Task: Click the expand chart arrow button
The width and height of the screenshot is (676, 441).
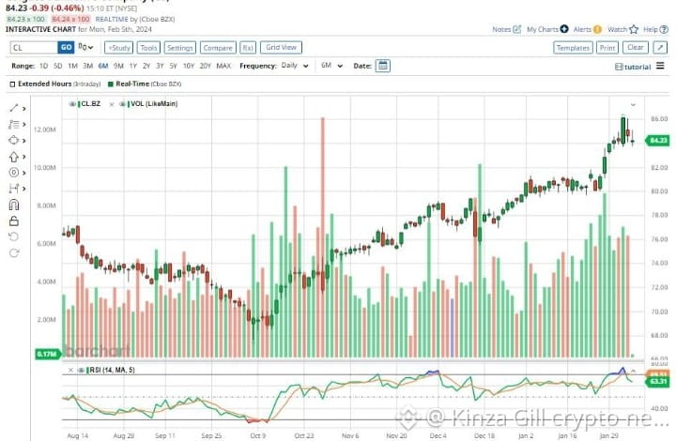Action: (660, 47)
